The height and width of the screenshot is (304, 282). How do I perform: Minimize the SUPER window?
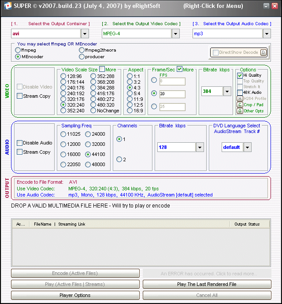click(265, 6)
